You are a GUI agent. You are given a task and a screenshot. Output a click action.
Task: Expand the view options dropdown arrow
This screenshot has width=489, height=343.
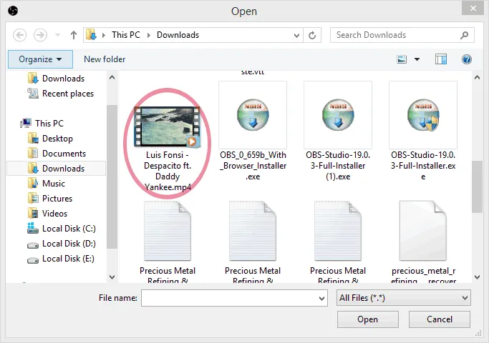pyautogui.click(x=417, y=59)
